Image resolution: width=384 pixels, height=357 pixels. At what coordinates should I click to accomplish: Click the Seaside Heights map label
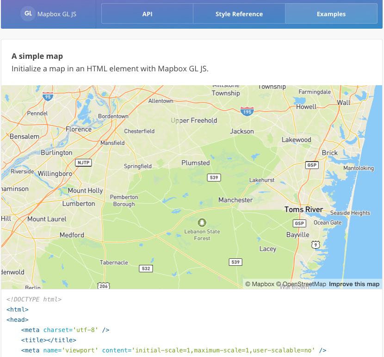coord(350,213)
